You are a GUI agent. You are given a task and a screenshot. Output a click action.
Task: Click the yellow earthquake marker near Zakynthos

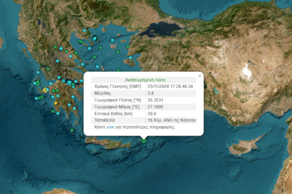(45, 90)
